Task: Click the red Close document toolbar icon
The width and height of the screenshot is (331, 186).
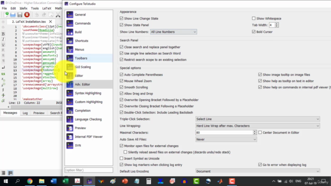Action: click(27, 14)
